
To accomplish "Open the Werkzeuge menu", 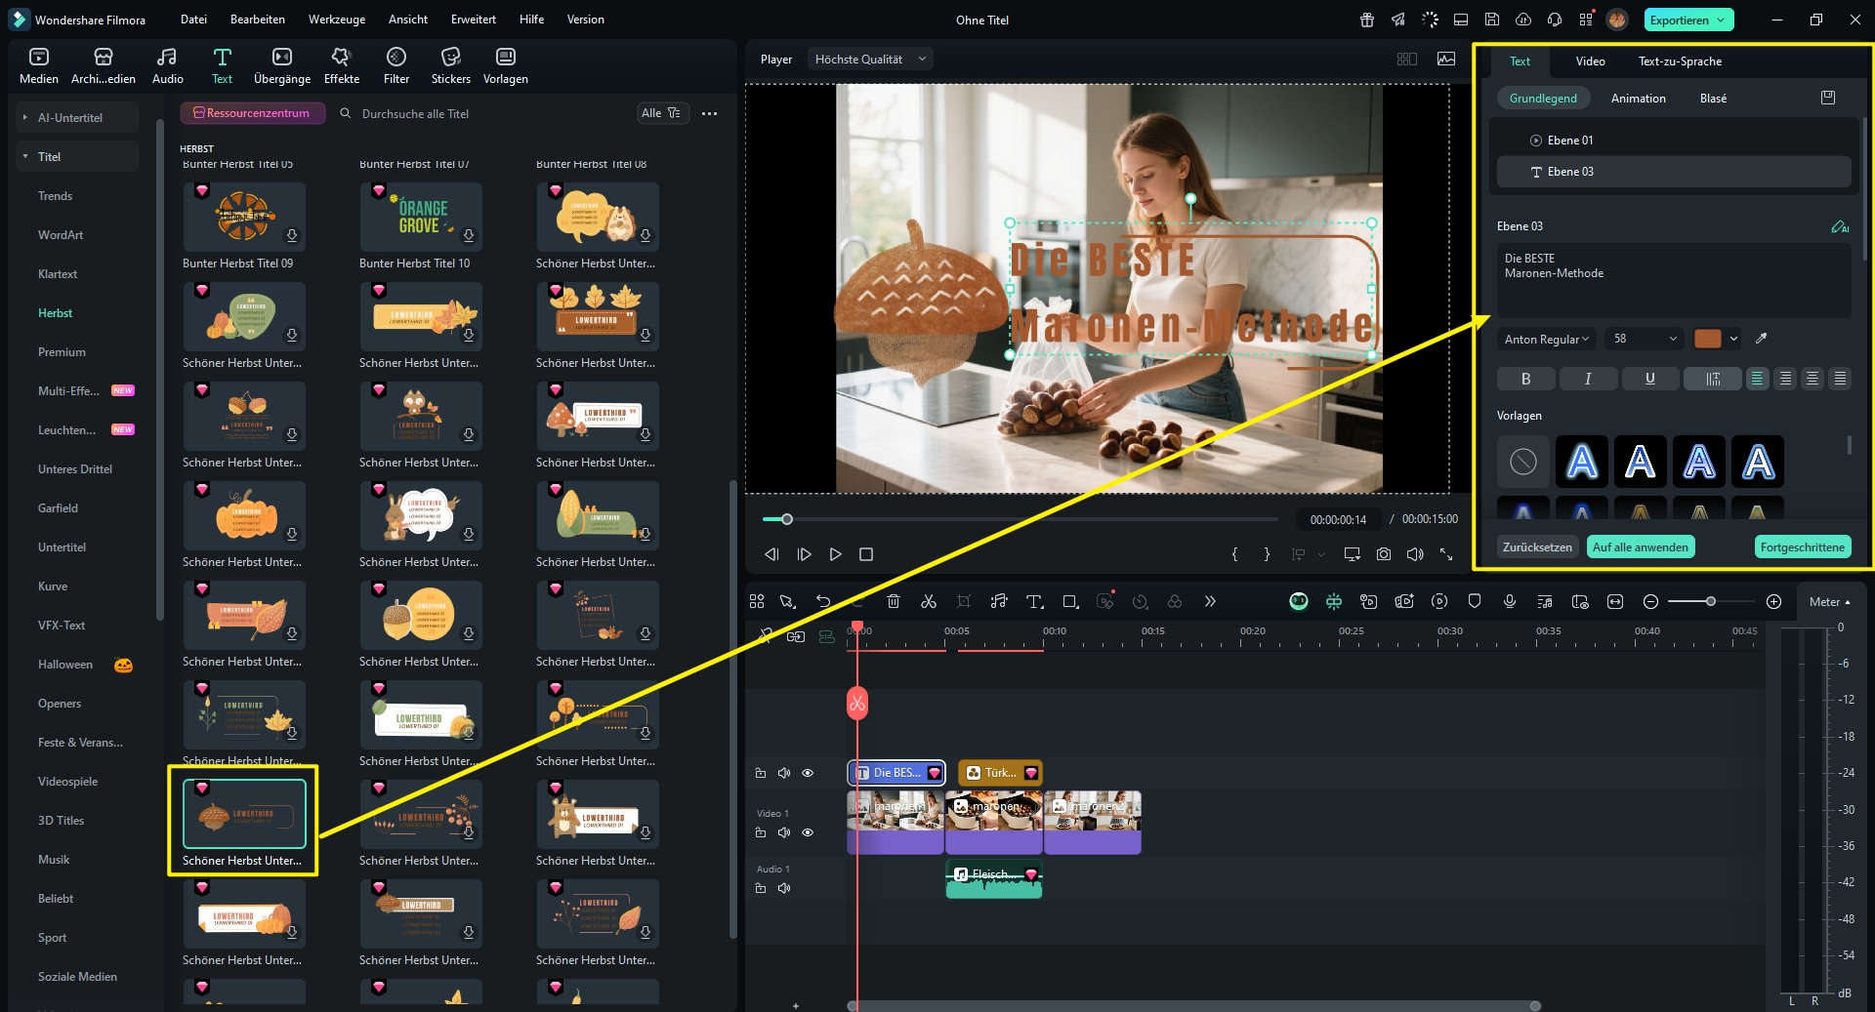I will tap(336, 20).
